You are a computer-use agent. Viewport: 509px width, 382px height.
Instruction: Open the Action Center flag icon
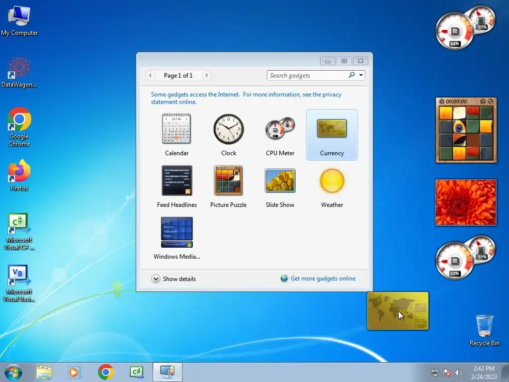447,373
